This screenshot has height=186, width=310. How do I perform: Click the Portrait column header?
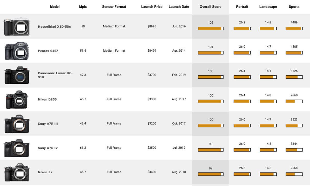[242, 7]
